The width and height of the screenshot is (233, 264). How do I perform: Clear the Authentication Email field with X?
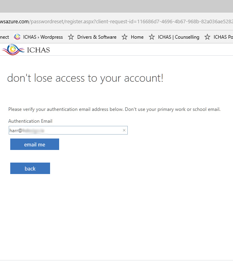[124, 130]
